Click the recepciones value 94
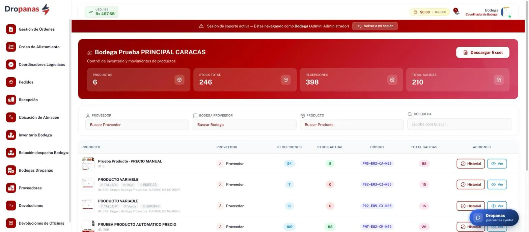529x232 pixels. 289,164
